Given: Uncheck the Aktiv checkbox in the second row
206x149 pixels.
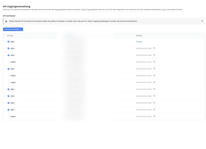Looking at the screenshot, I should (8, 48).
